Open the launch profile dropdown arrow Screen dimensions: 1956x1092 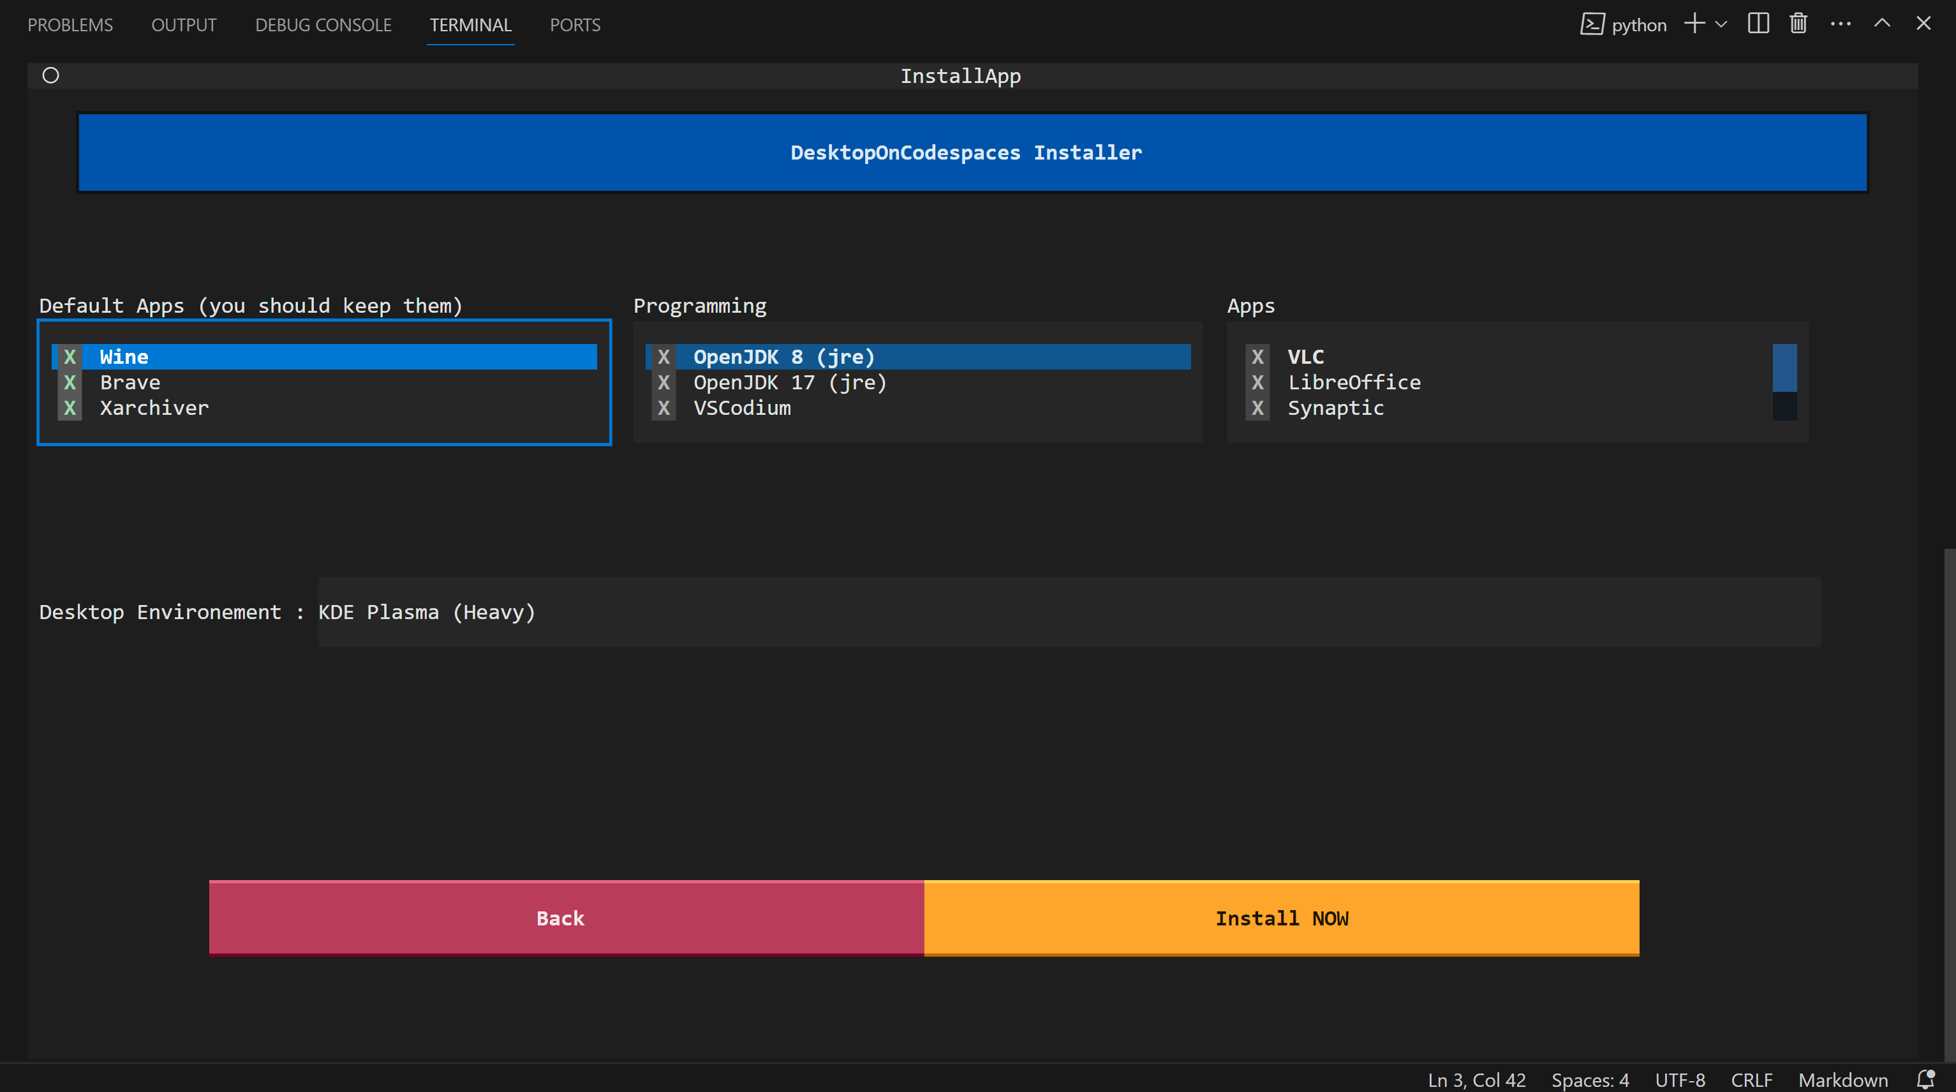click(1721, 24)
